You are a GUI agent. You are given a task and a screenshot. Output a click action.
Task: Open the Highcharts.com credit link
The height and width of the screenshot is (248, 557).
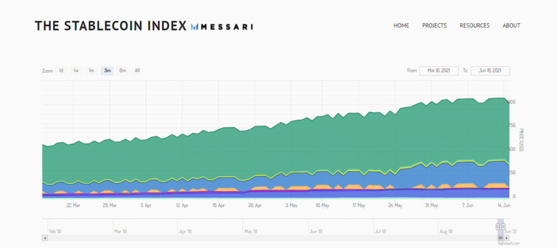pyautogui.click(x=509, y=244)
